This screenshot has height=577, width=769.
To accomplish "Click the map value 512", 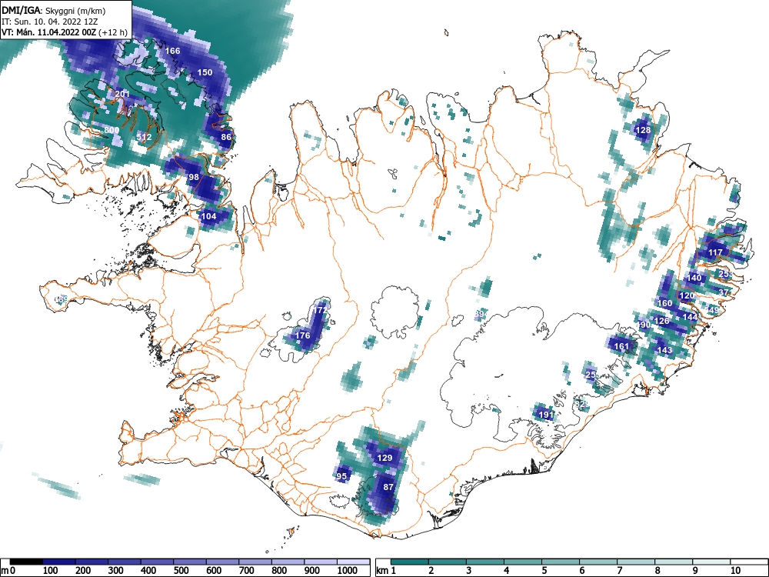I will click(144, 137).
